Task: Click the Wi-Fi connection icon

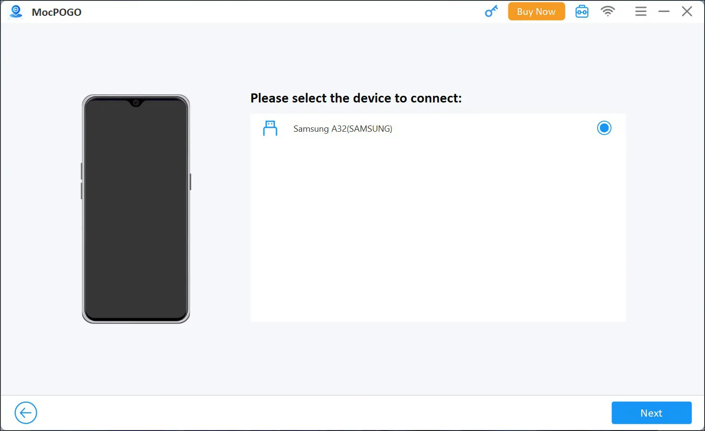Action: tap(608, 11)
